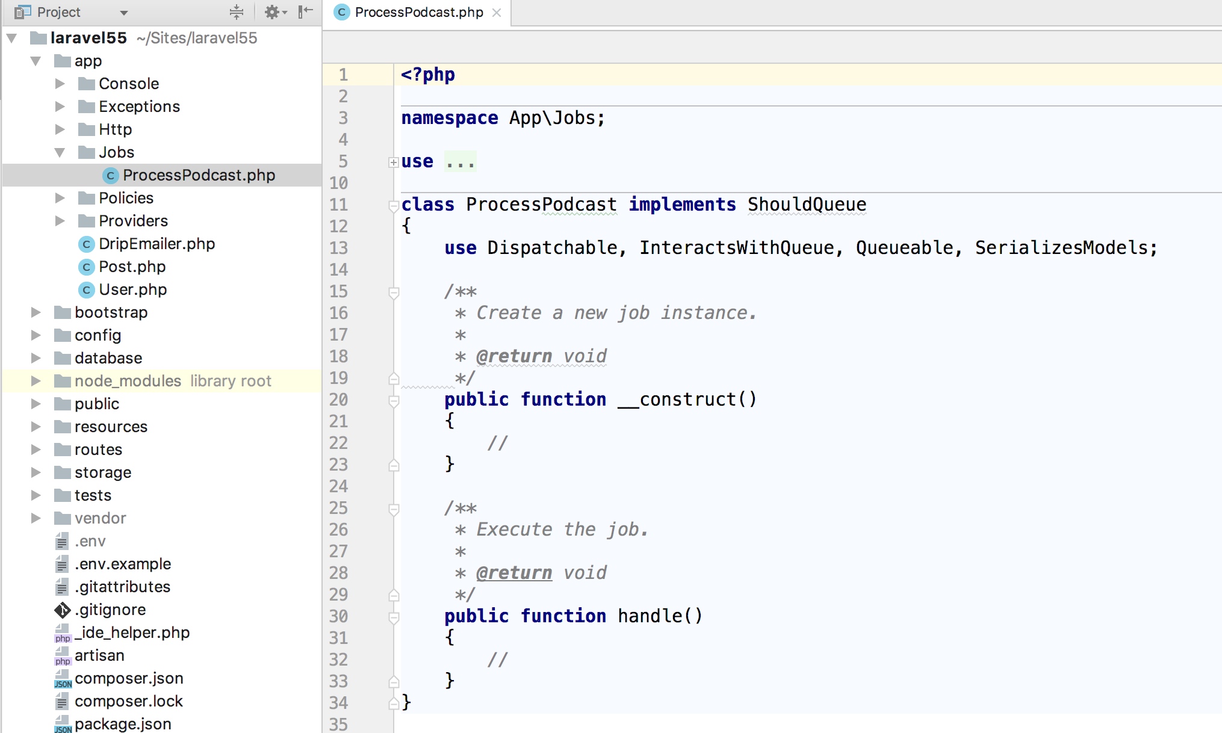Select the .gitattributes file
This screenshot has width=1222, height=733.
point(122,587)
